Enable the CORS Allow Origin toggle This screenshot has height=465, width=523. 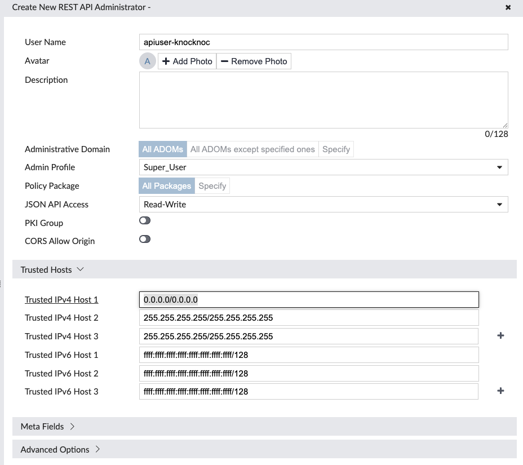(145, 239)
